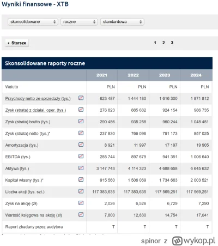This screenshot has width=218, height=246.
Task: Click the earnings per share value 7,290
Action: [x=204, y=203]
